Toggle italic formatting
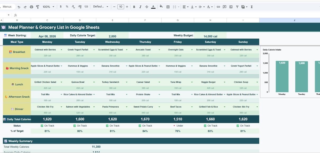320x153 pixels. pyautogui.click(x=140, y=7)
